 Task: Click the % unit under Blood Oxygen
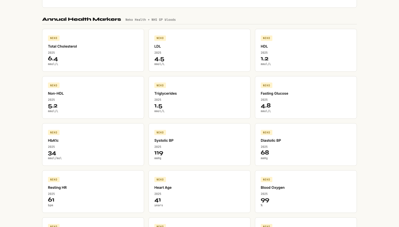point(262,205)
